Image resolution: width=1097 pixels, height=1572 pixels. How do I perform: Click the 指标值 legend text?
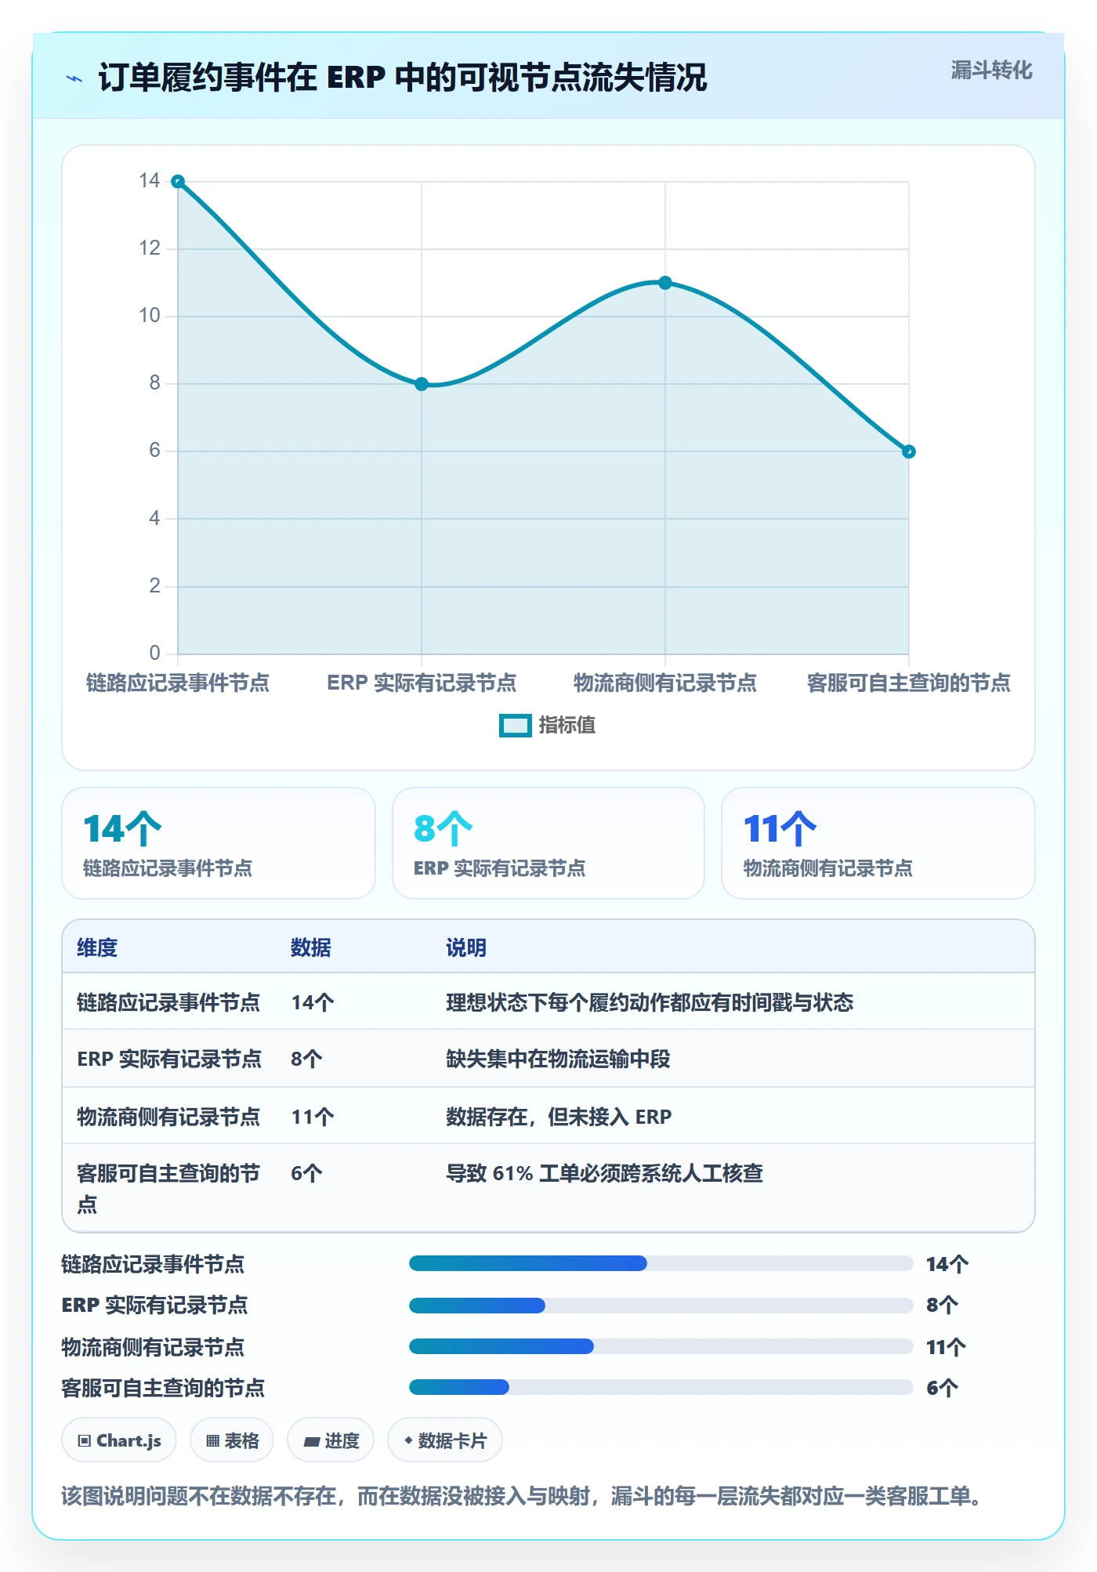[567, 726]
